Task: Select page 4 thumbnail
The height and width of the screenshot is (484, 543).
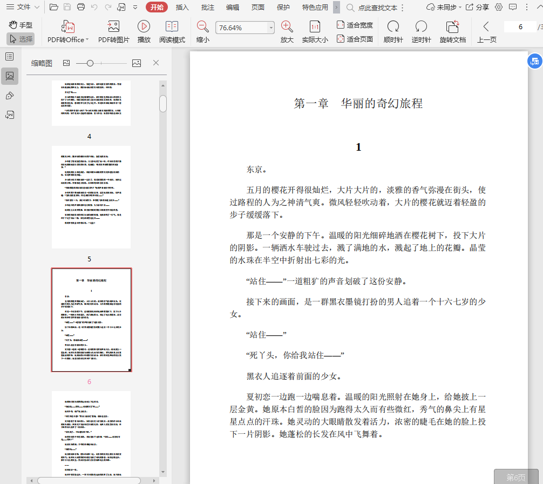Action: 91,103
